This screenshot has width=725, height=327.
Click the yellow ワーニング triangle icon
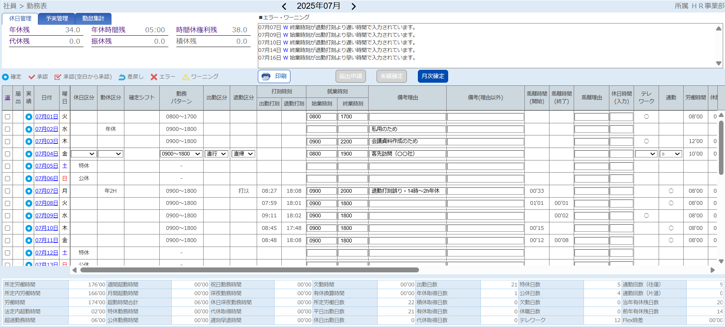coord(186,77)
